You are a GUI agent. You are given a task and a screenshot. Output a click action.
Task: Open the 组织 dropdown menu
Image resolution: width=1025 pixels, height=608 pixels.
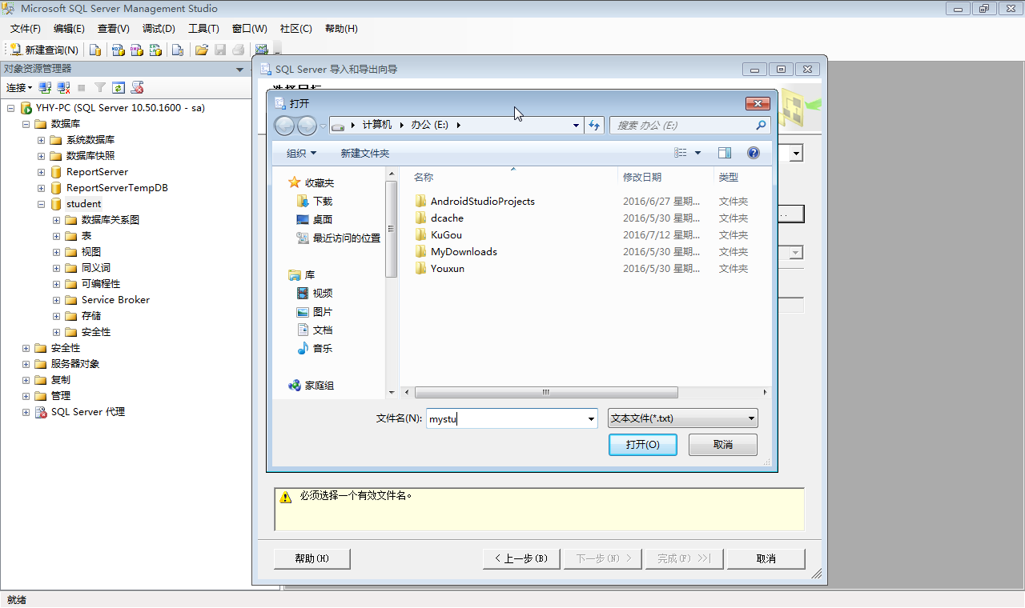click(x=302, y=153)
